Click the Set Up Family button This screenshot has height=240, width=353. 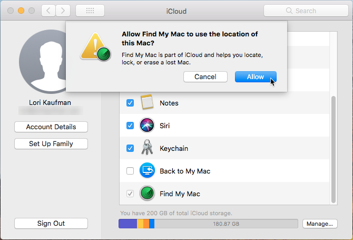(x=51, y=144)
